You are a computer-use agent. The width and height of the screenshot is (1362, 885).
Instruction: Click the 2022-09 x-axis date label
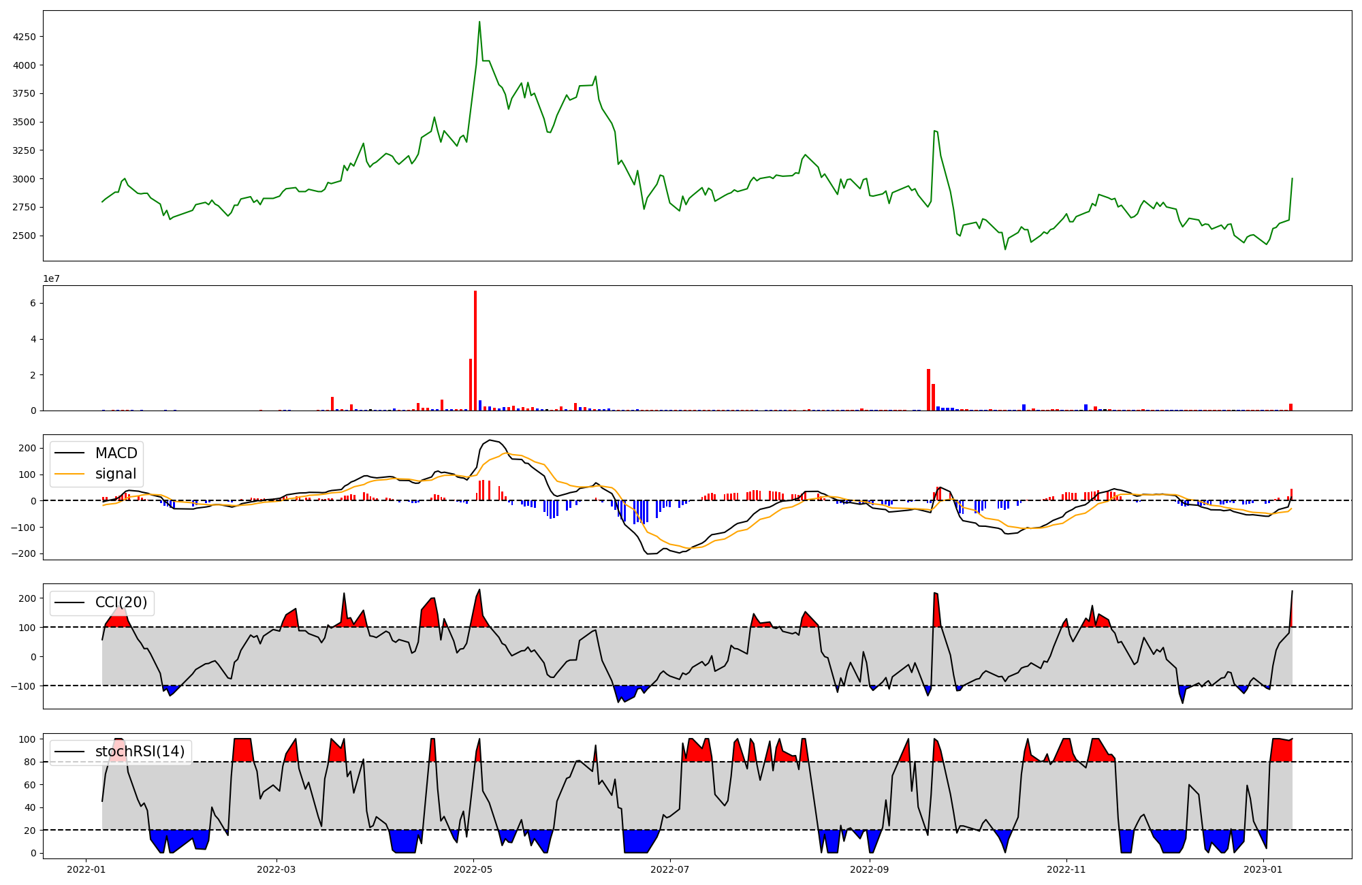pos(870,869)
